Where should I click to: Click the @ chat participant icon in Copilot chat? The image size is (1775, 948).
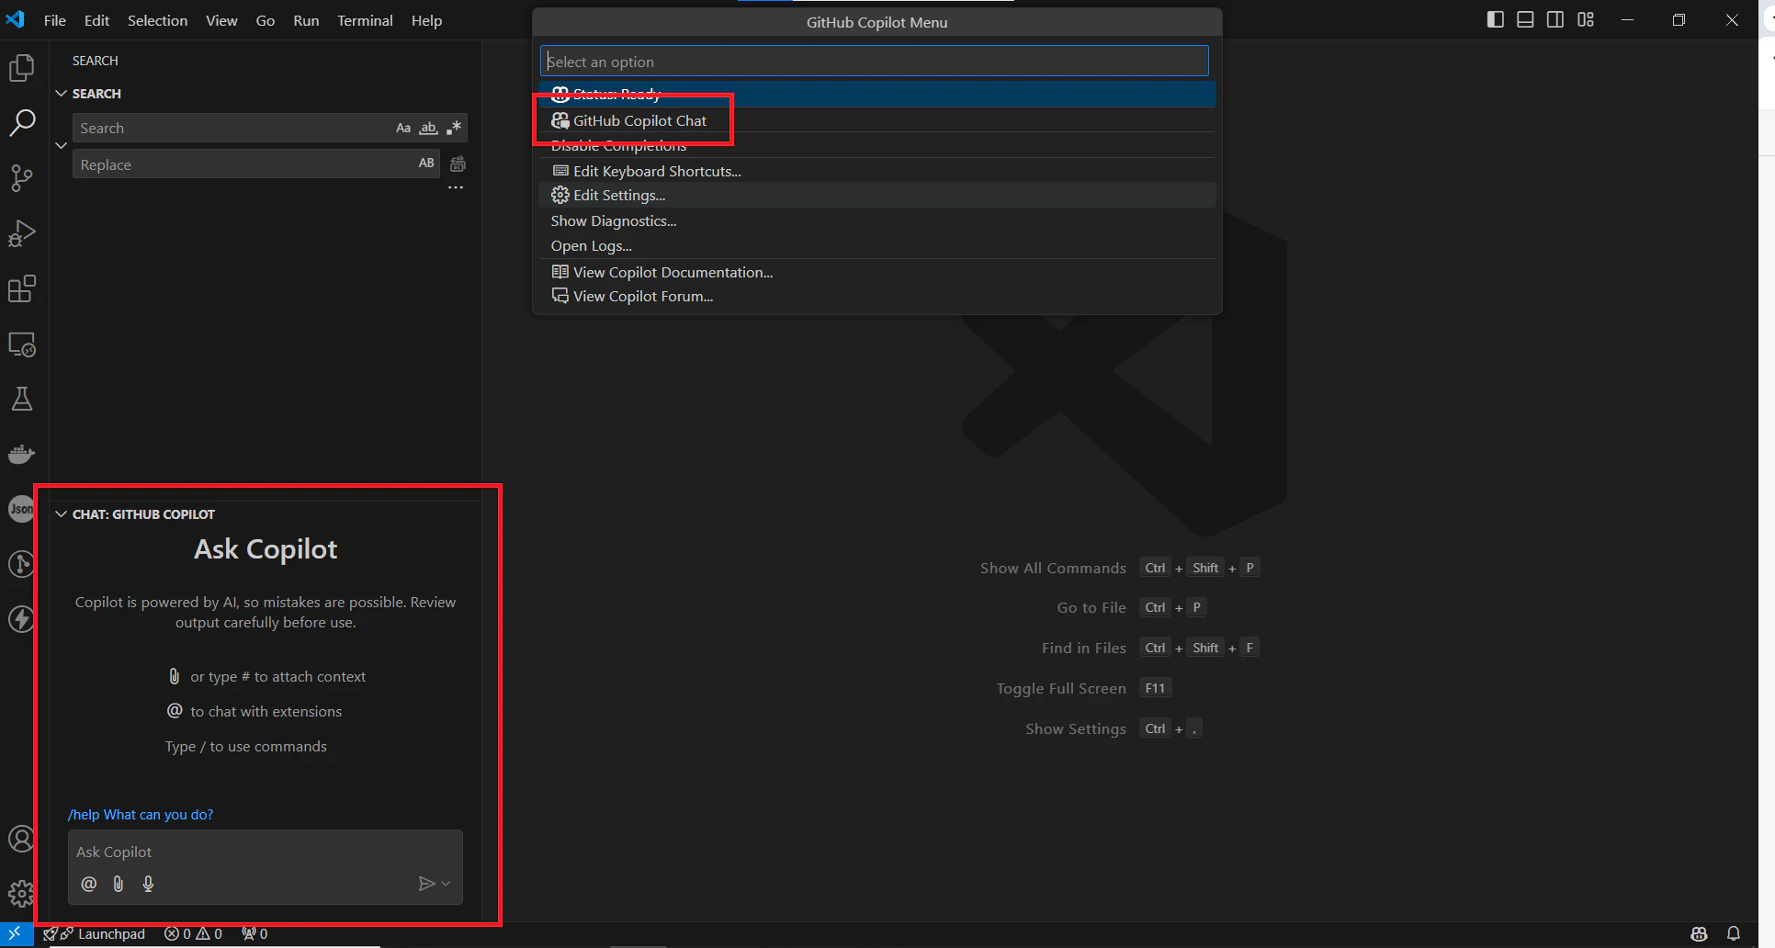[x=89, y=884]
